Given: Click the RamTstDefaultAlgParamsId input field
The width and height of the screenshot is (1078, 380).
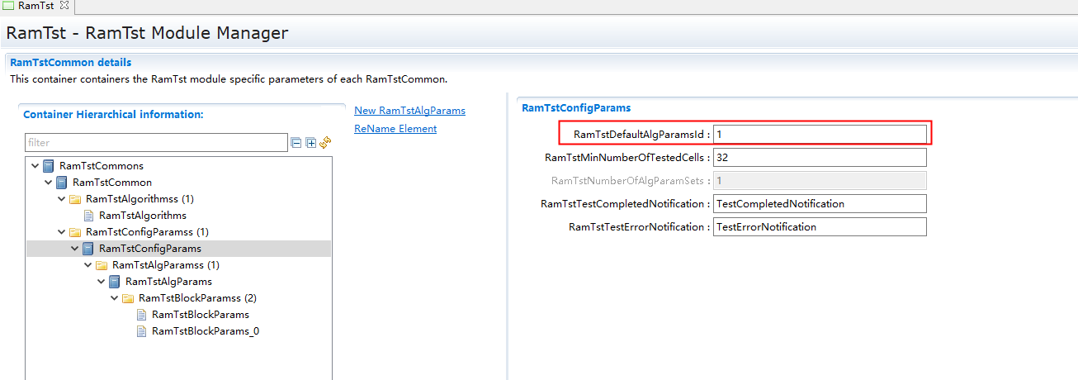Looking at the screenshot, I should 819,134.
